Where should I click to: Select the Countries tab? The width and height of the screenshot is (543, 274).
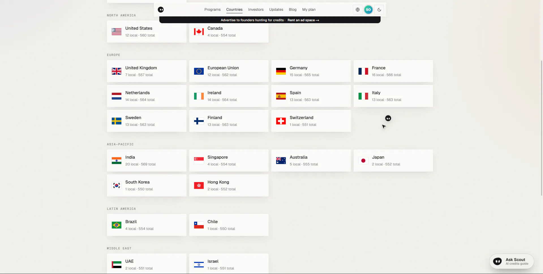coord(234,10)
